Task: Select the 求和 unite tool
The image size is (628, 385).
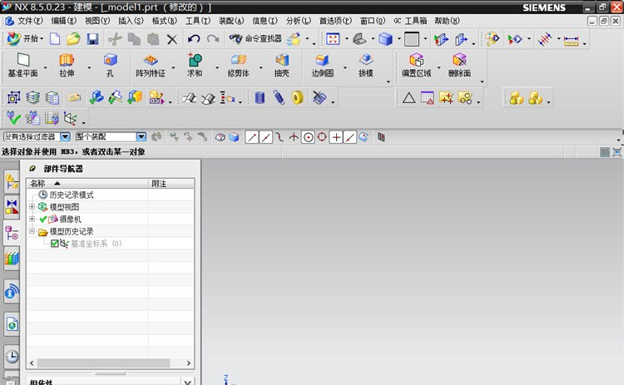Action: click(x=195, y=66)
